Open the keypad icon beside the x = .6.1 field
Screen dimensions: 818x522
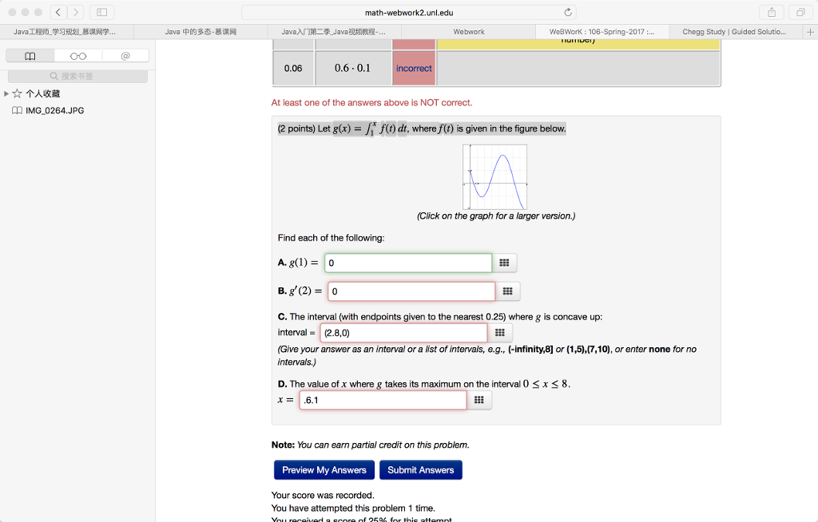480,400
